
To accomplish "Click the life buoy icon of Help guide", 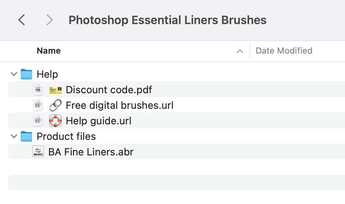I will coord(55,120).
